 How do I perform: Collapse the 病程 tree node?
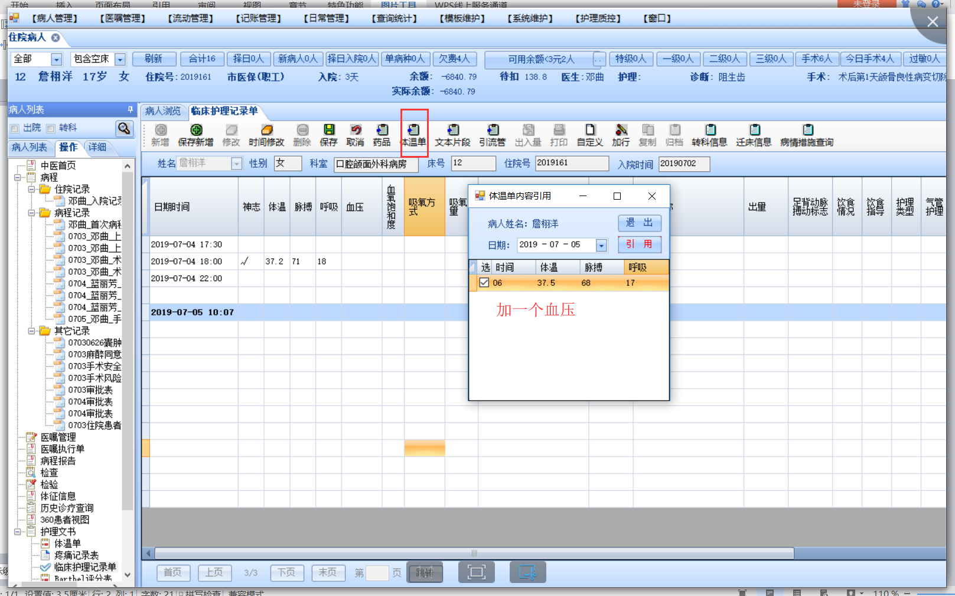click(18, 177)
